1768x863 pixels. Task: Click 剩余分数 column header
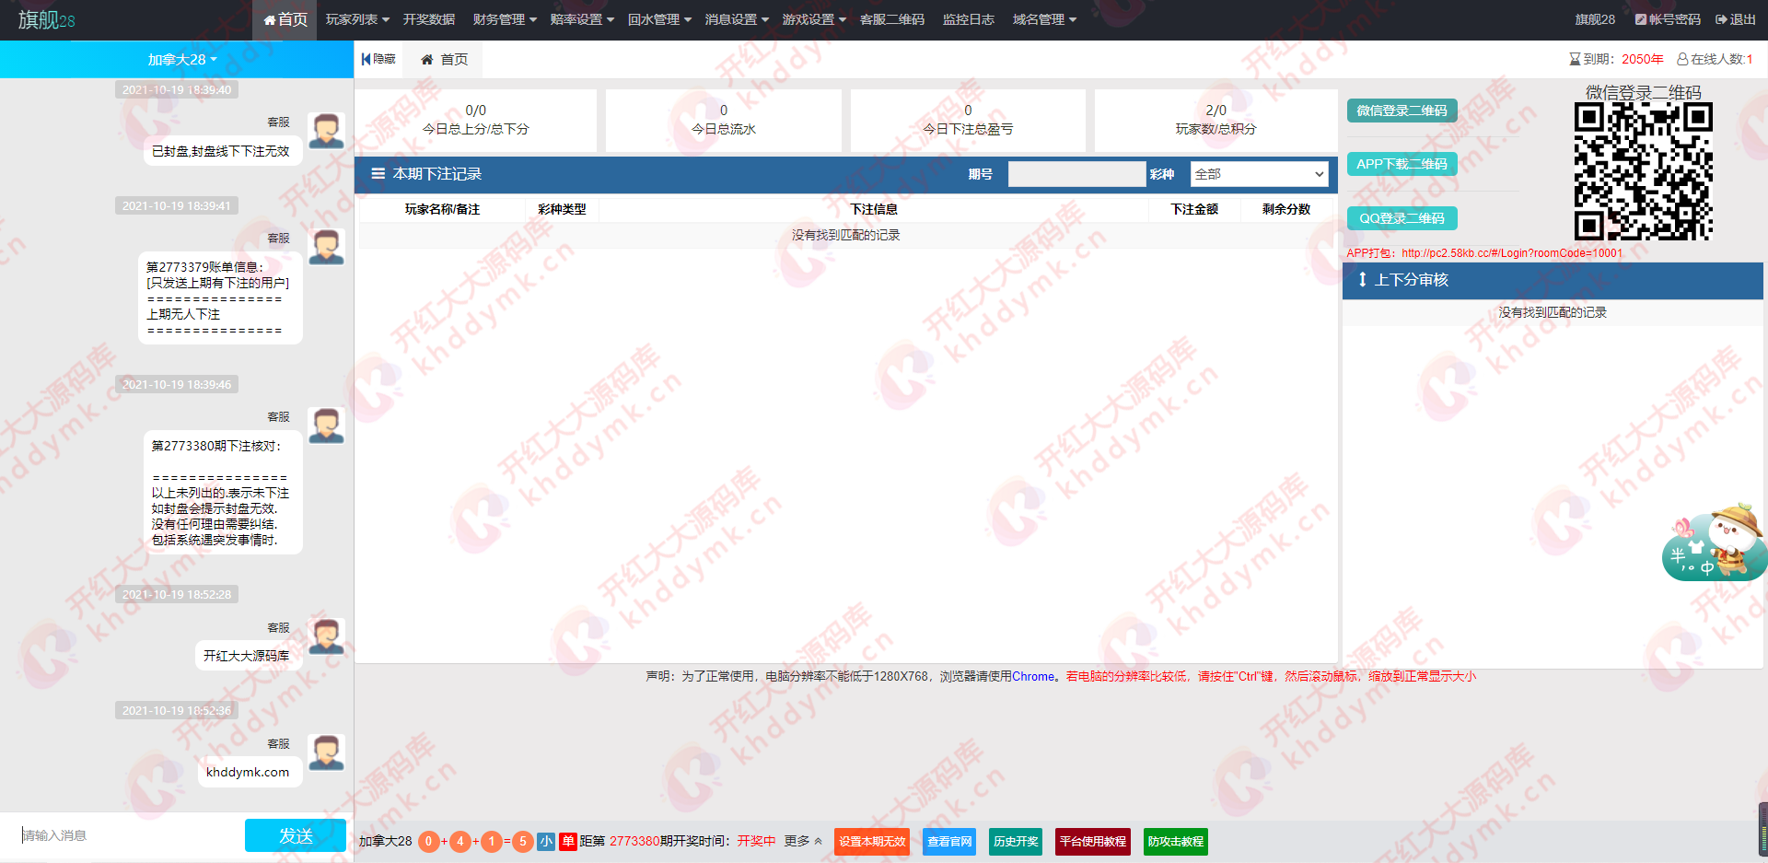click(x=1286, y=209)
